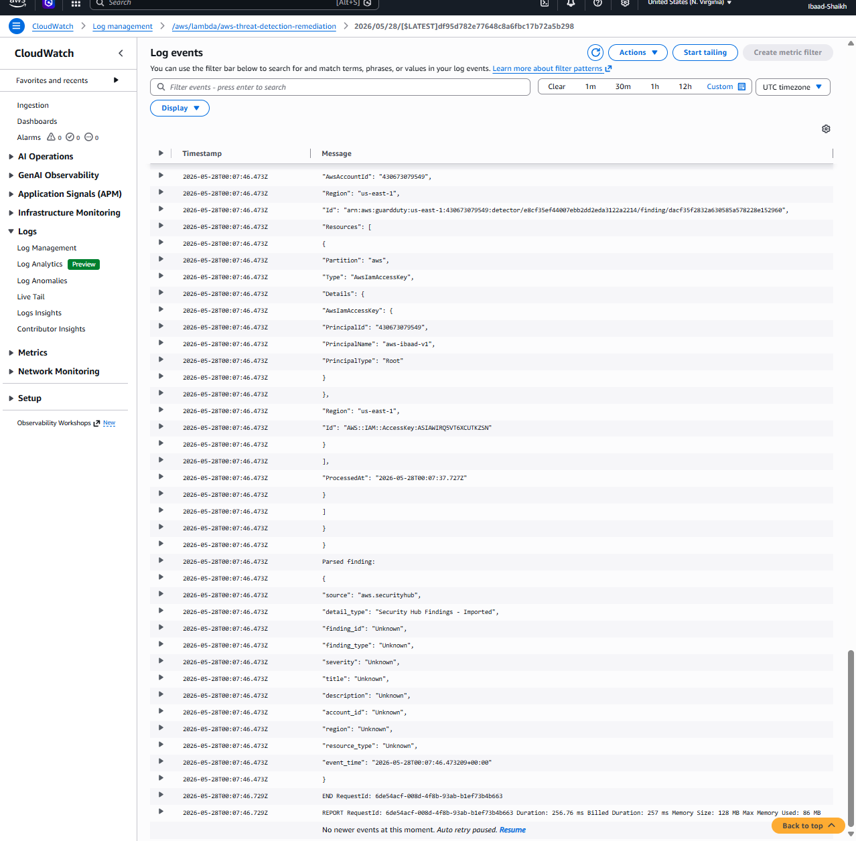This screenshot has height=841, width=856.
Task: Expand the Setup section
Action: point(11,398)
